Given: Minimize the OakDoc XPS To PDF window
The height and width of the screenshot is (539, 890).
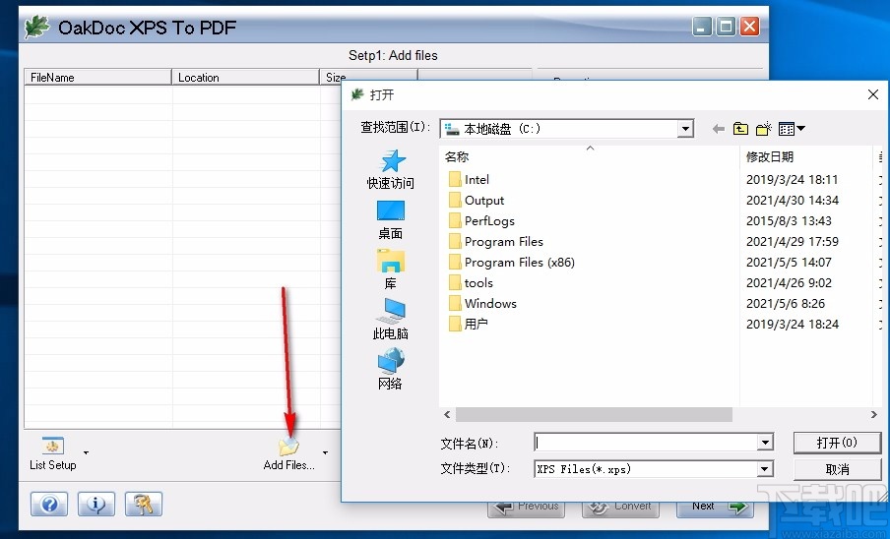Looking at the screenshot, I should tap(702, 27).
